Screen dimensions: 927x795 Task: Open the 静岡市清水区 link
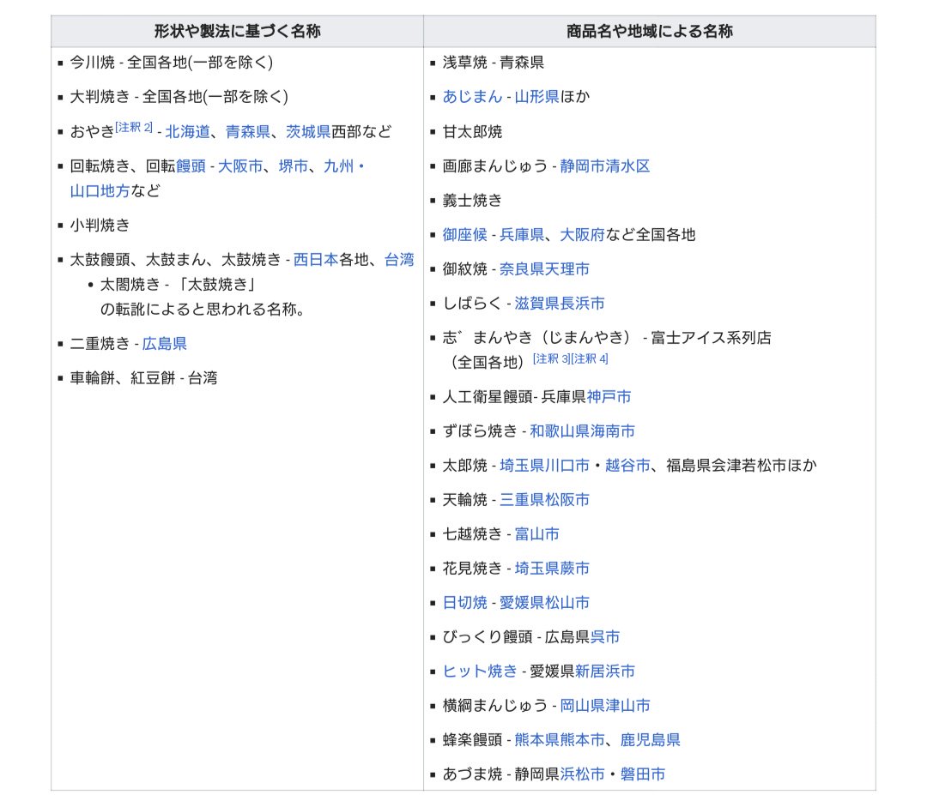pos(605,166)
